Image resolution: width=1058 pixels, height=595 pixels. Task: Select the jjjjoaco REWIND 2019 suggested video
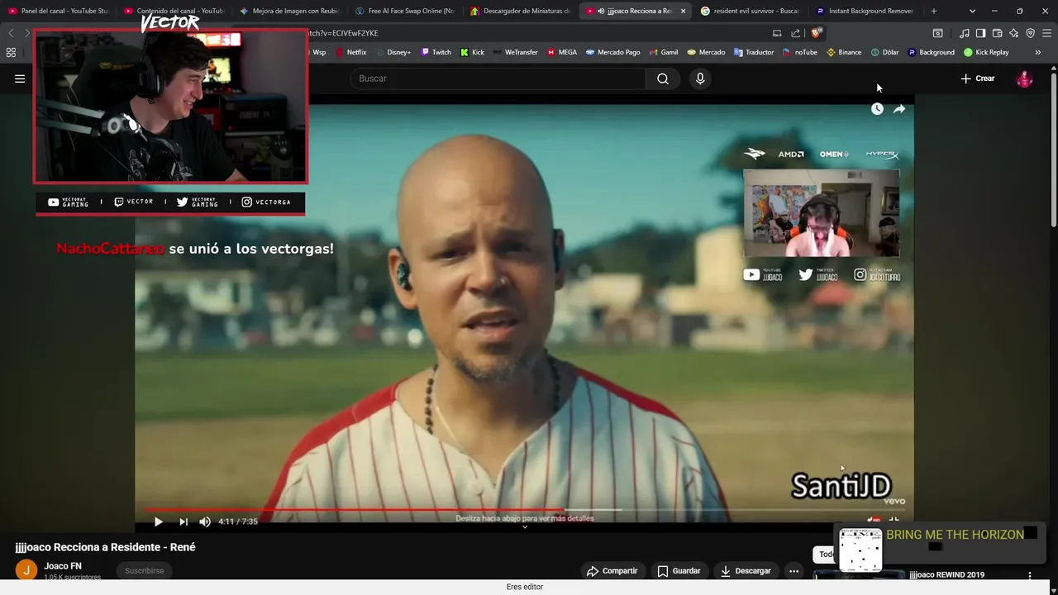tap(946, 575)
